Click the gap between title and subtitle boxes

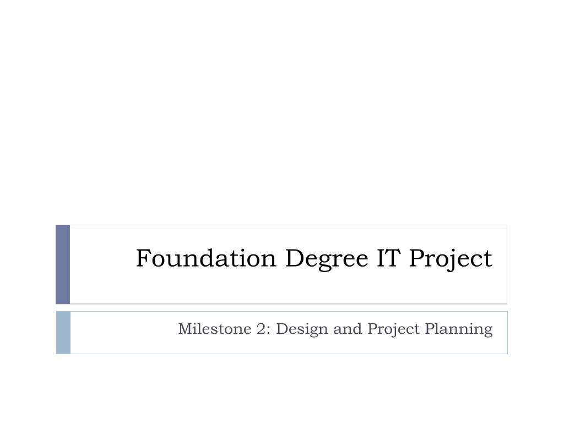[x=281, y=308]
